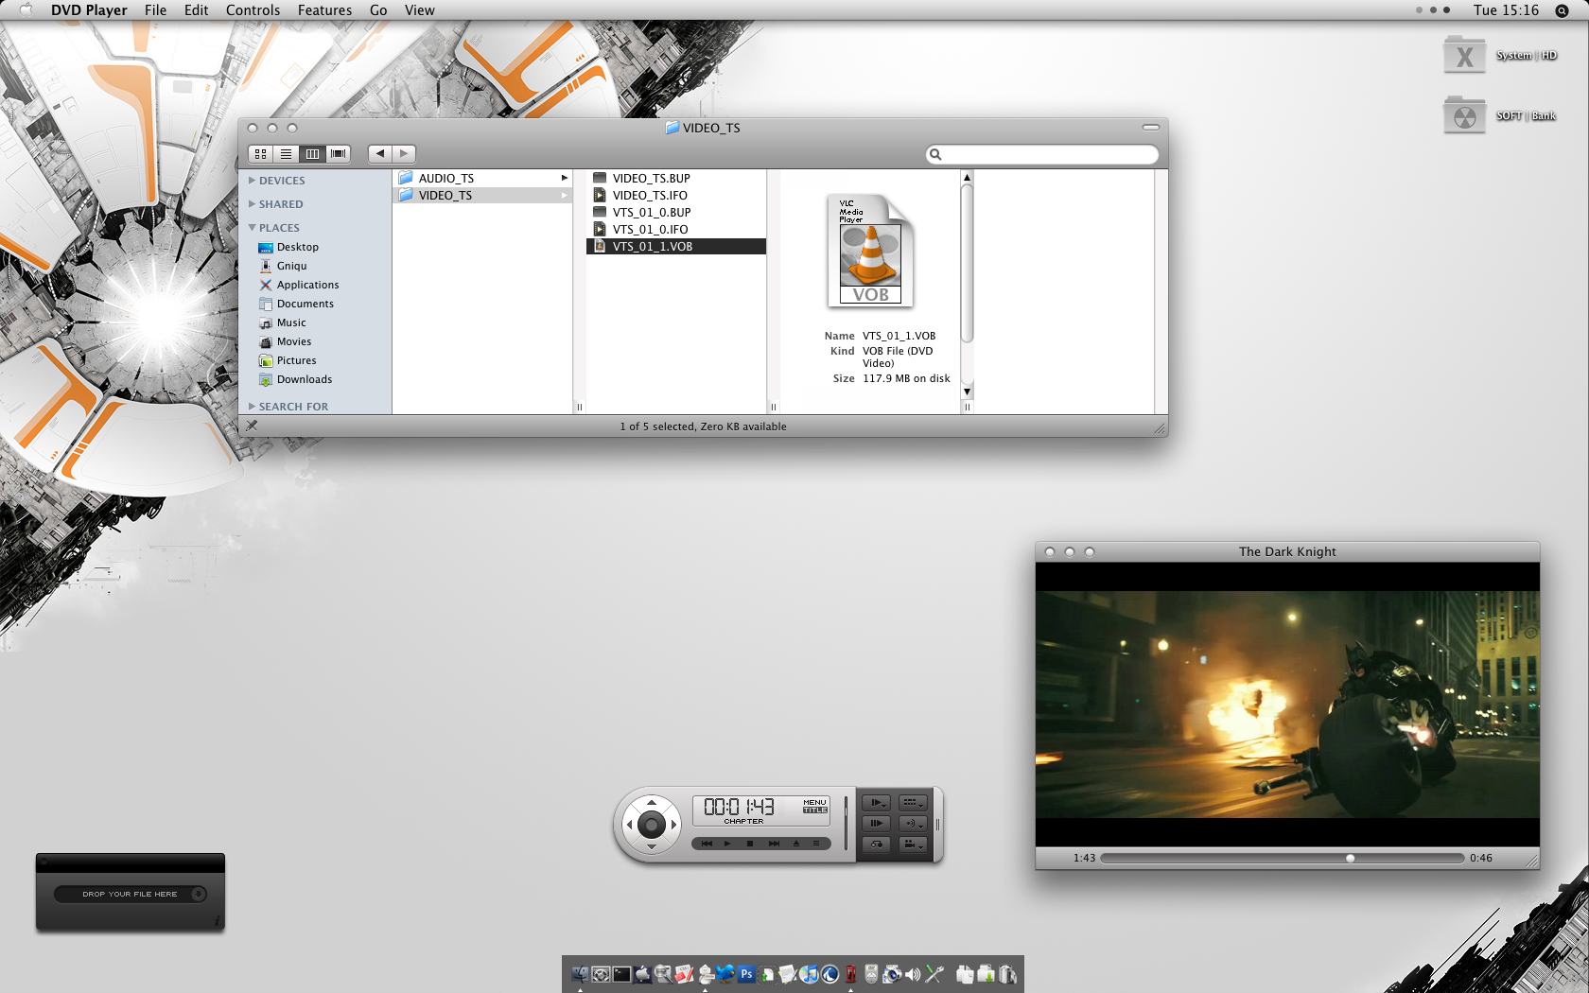Open the View menu
This screenshot has width=1589, height=993.
(419, 10)
